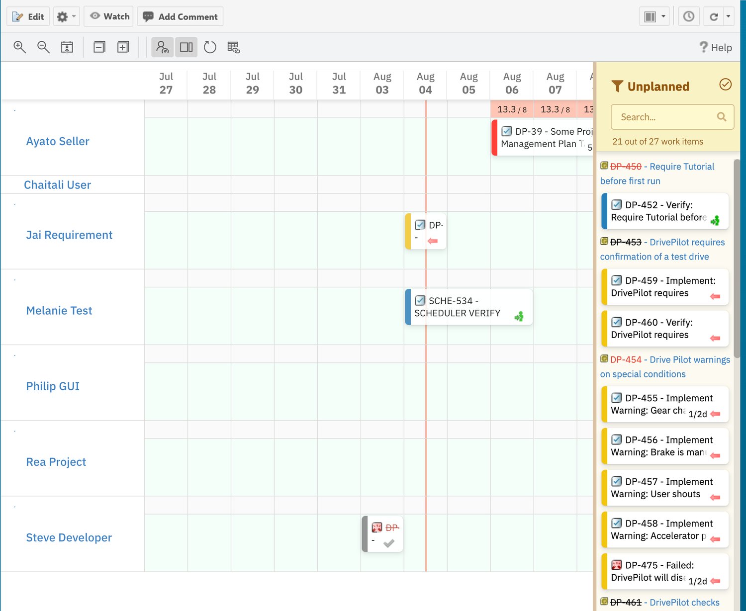Select the DP-455 Gear warning card
This screenshot has width=746, height=611.
[x=665, y=404]
